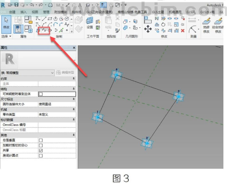This screenshot has height=185, width=227.
Task: Collapse the 结构 section
Action: pyautogui.click(x=74, y=89)
